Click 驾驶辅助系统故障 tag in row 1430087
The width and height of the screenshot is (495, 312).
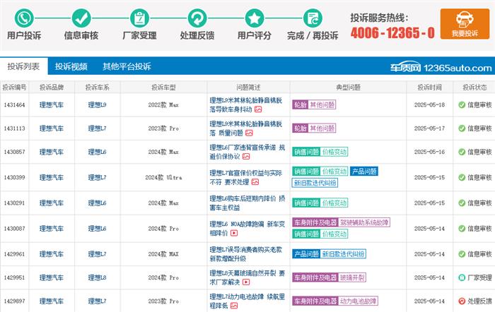pyautogui.click(x=364, y=222)
